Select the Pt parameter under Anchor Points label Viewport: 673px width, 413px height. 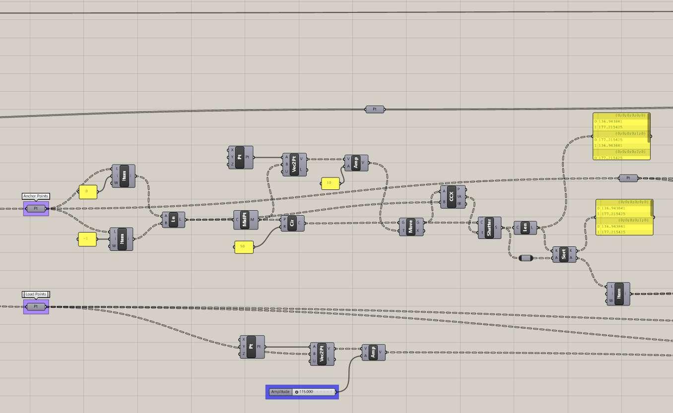pos(36,209)
